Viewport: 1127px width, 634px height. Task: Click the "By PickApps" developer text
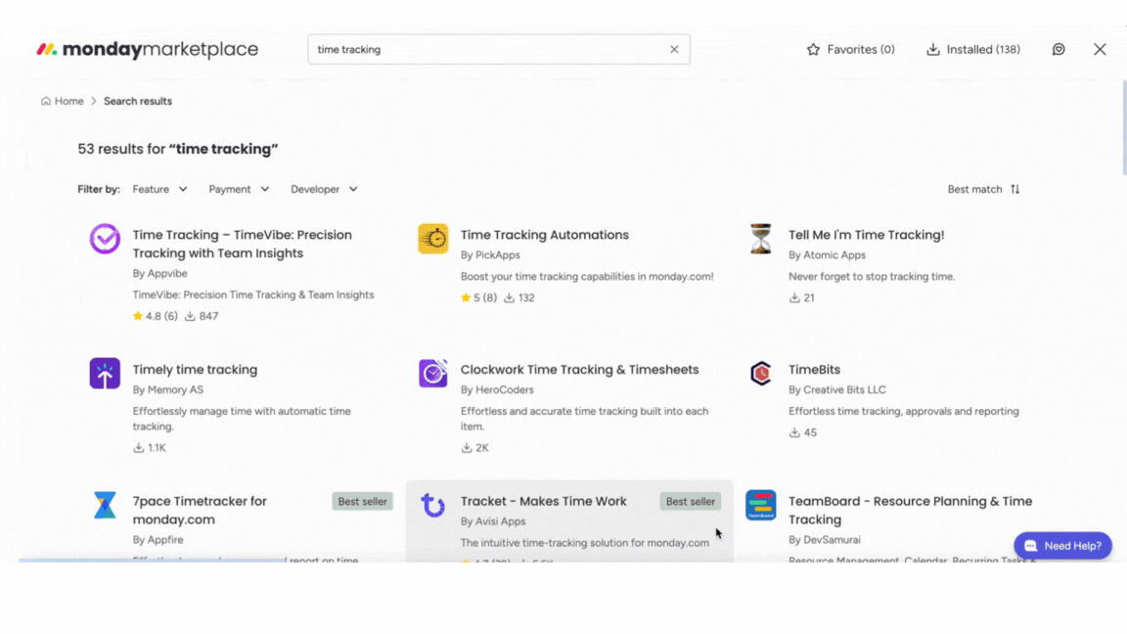click(x=490, y=255)
